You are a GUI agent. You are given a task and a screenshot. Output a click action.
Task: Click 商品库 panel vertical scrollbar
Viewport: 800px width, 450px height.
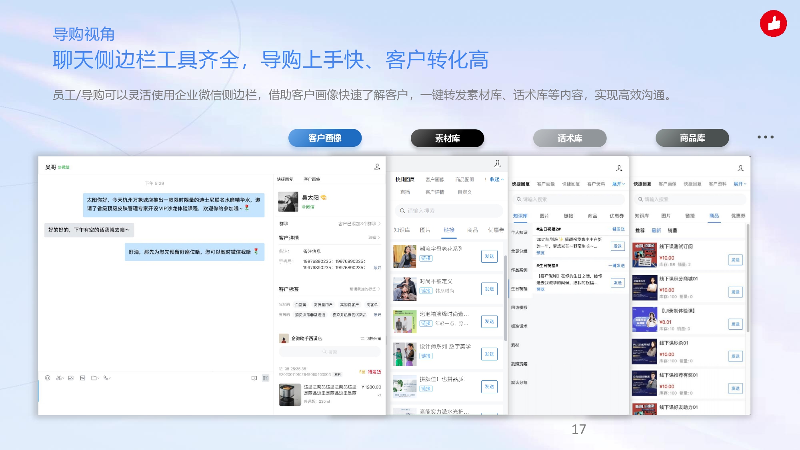(x=748, y=278)
